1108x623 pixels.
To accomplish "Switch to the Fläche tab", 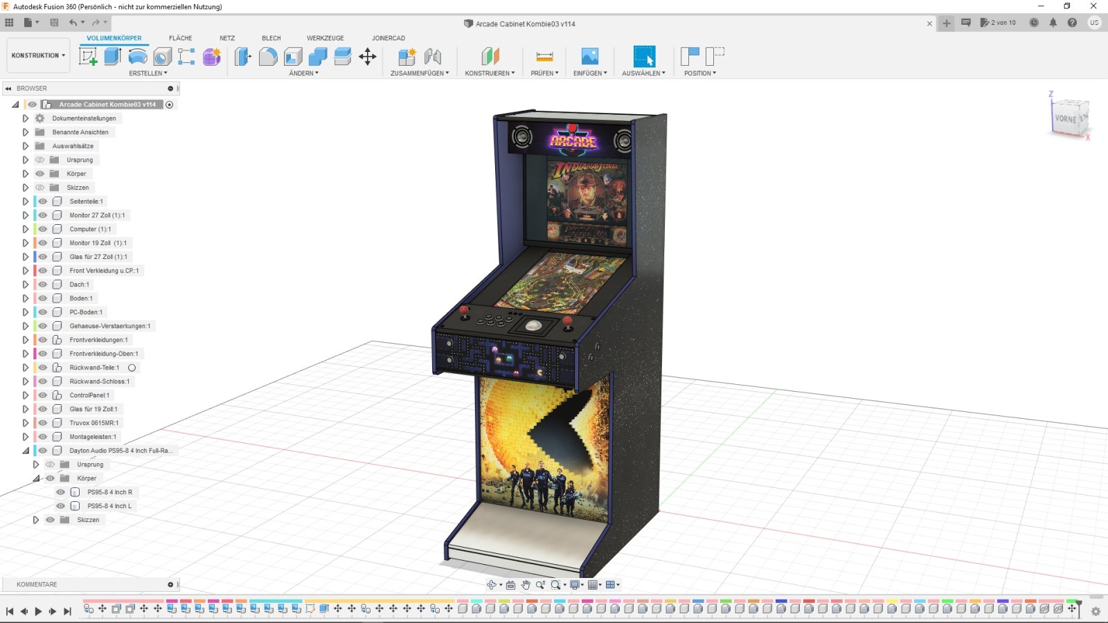I will pos(181,38).
